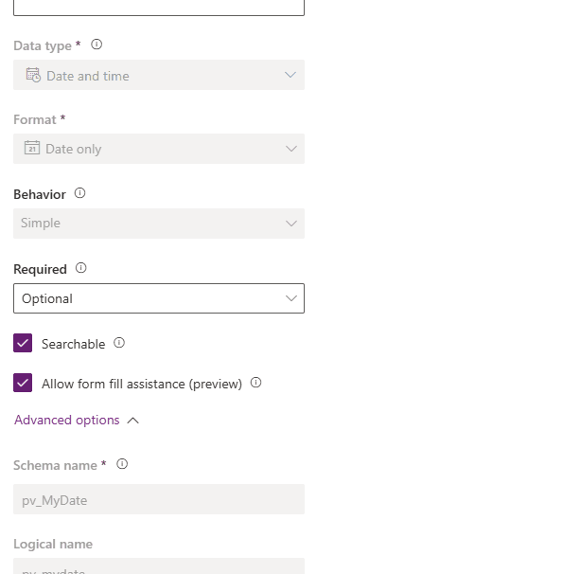
Task: Click the text box above Data type
Action: pos(159,8)
